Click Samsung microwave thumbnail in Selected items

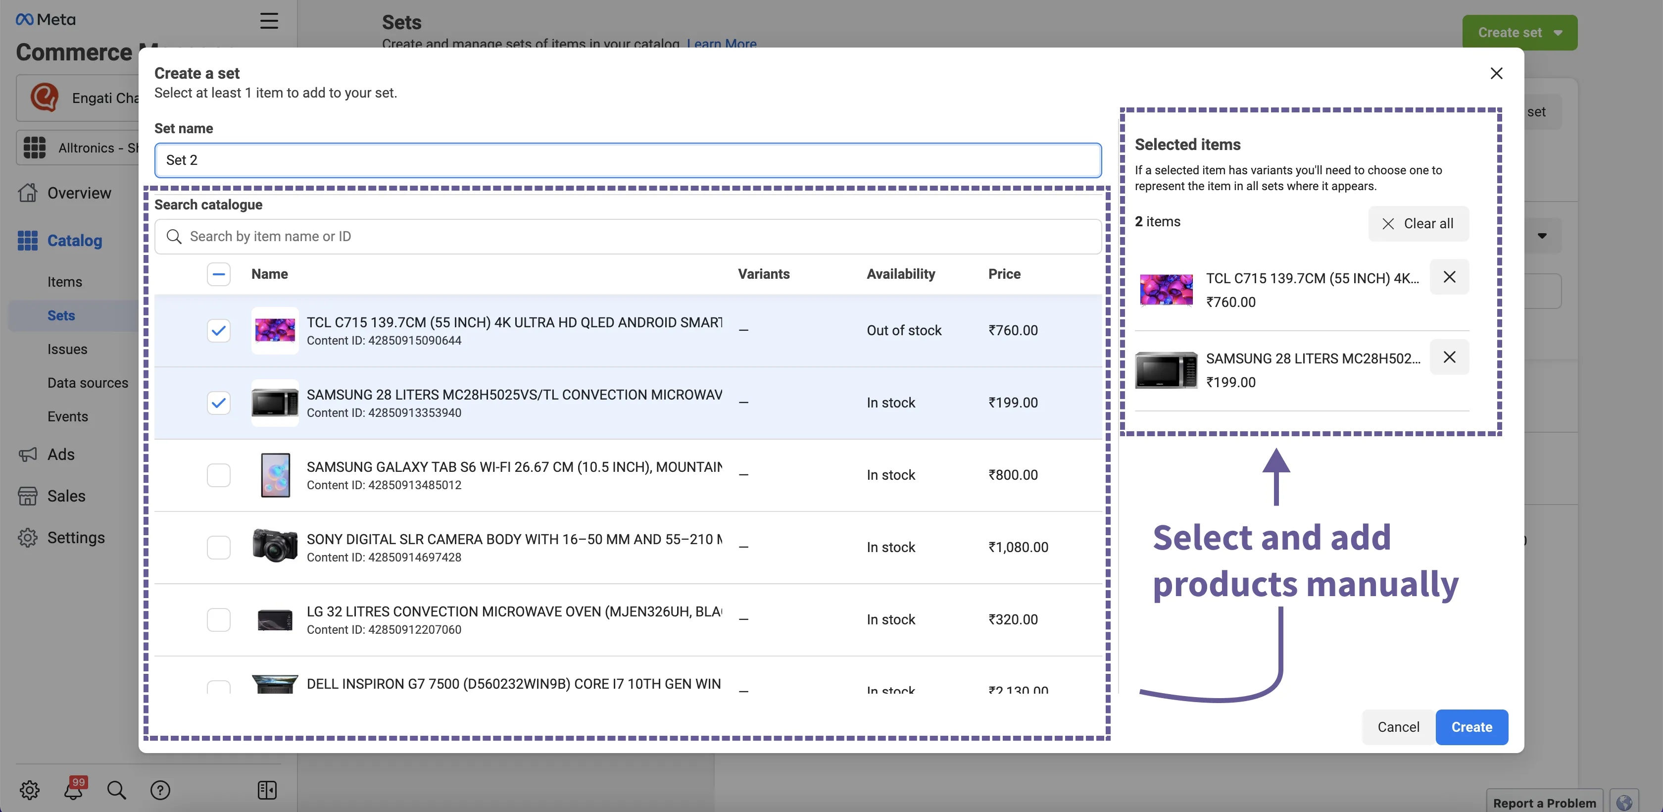1166,370
